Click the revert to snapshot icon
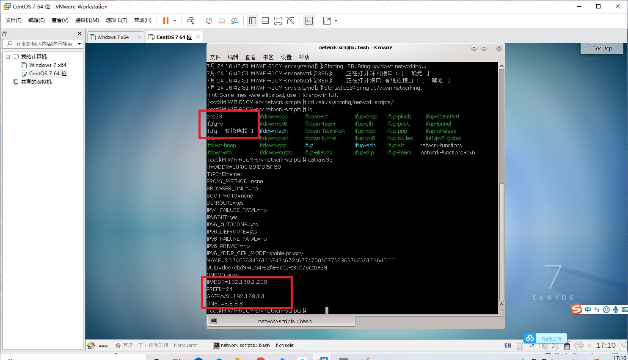Image resolution: width=628 pixels, height=360 pixels. (222, 21)
